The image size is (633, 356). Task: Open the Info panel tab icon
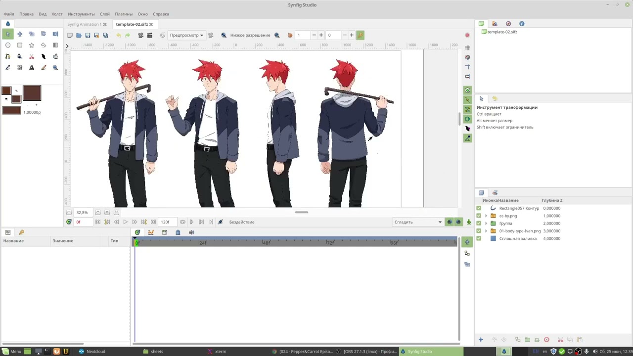click(522, 24)
